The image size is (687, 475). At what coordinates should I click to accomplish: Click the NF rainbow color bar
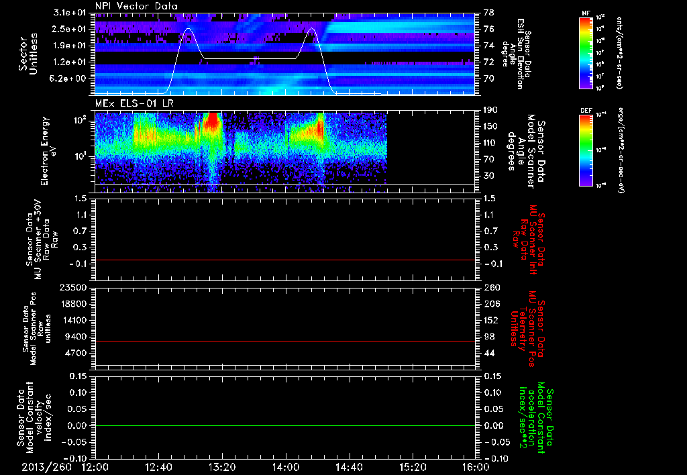click(x=586, y=53)
